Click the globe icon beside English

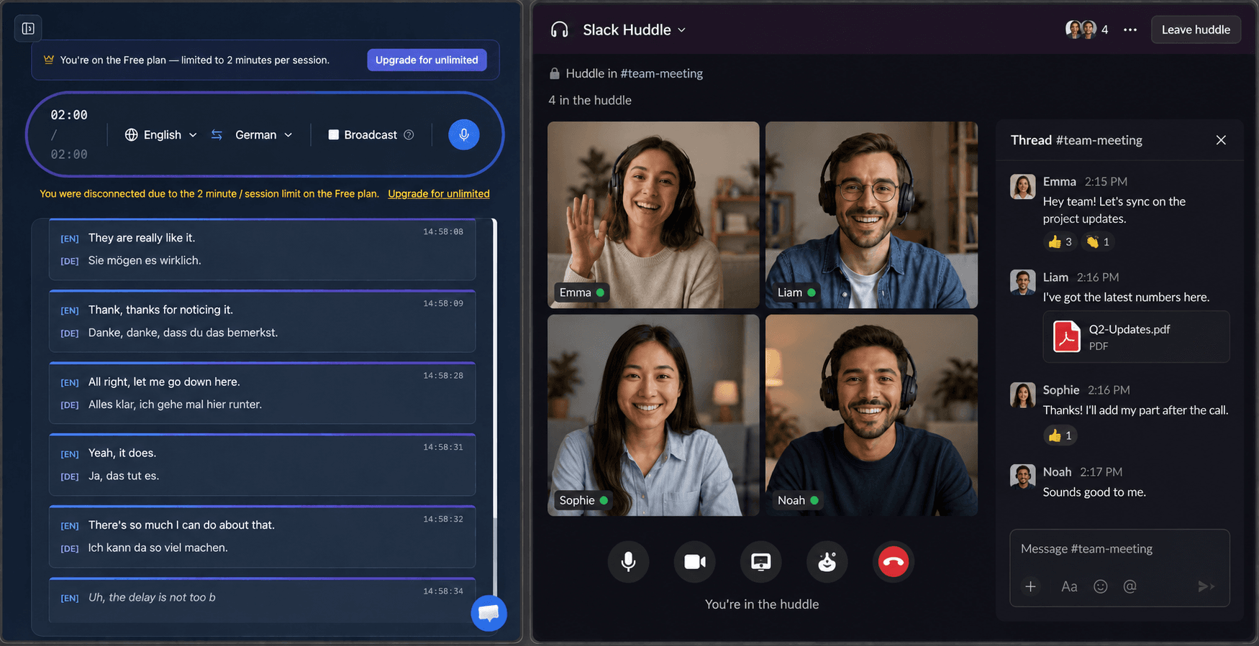click(131, 134)
